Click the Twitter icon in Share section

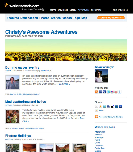[x=105, y=106]
